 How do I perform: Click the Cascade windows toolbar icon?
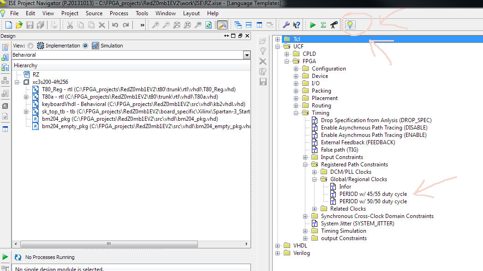(238, 25)
